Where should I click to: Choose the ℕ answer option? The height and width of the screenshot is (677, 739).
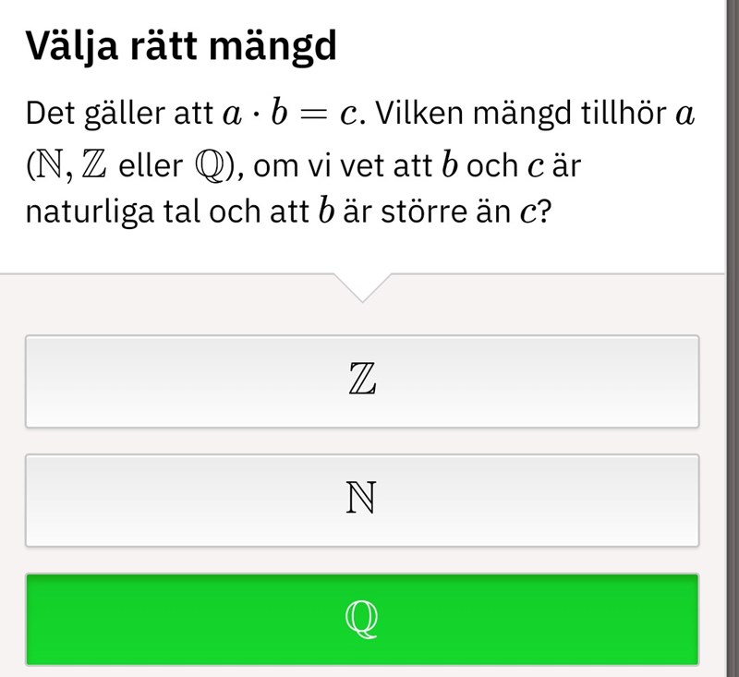tap(362, 500)
